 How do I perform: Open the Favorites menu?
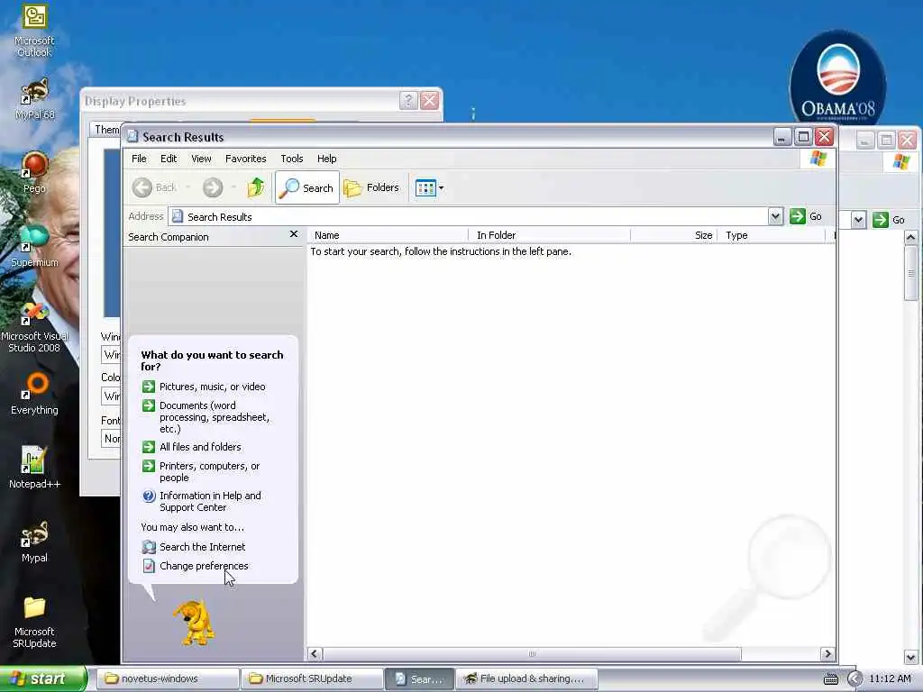[245, 159]
